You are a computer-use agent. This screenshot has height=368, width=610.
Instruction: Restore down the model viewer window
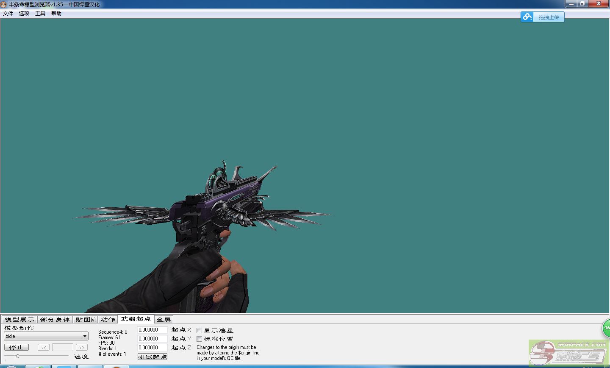pyautogui.click(x=582, y=4)
